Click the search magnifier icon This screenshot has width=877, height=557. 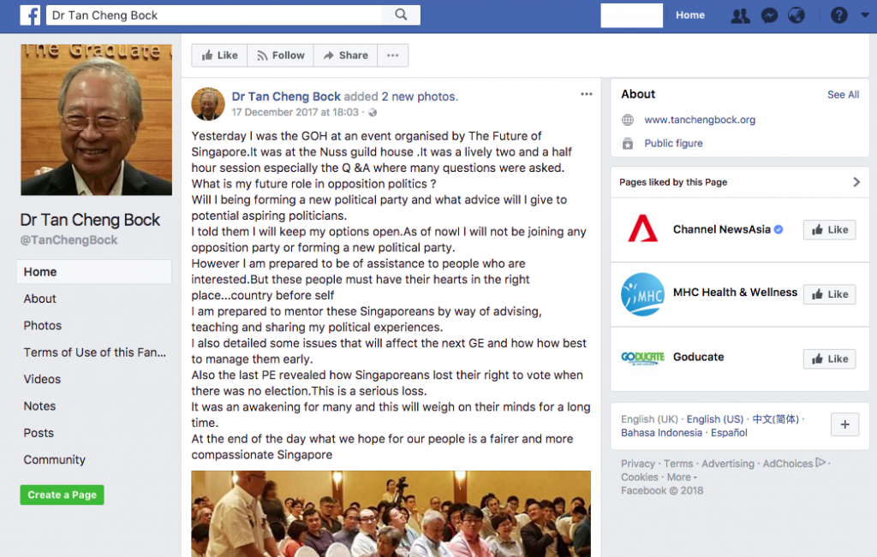pos(401,15)
